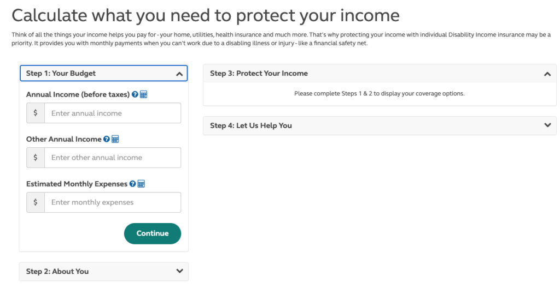This screenshot has width=560, height=288.
Task: Click dollar sign beside annual income field
Action: click(x=36, y=113)
